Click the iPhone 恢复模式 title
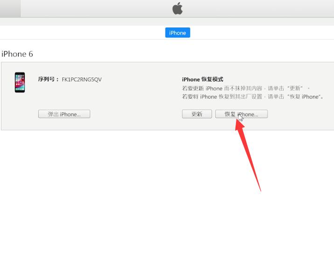The height and width of the screenshot is (274, 334). tap(202, 79)
